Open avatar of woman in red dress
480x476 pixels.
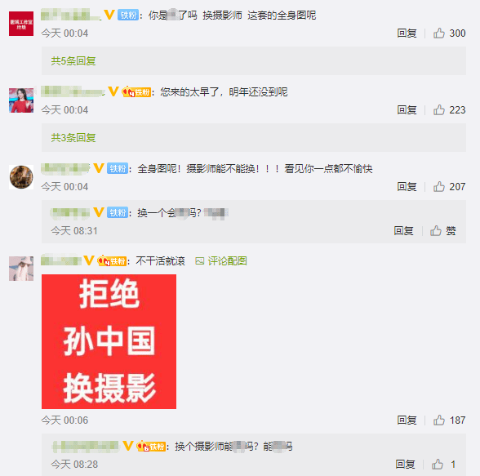(21, 100)
